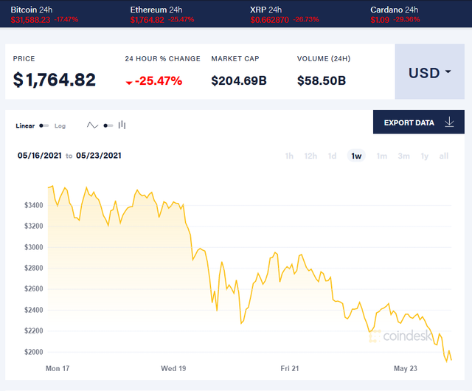The image size is (472, 391).
Task: Open the USD currency dropdown
Action: tap(429, 72)
